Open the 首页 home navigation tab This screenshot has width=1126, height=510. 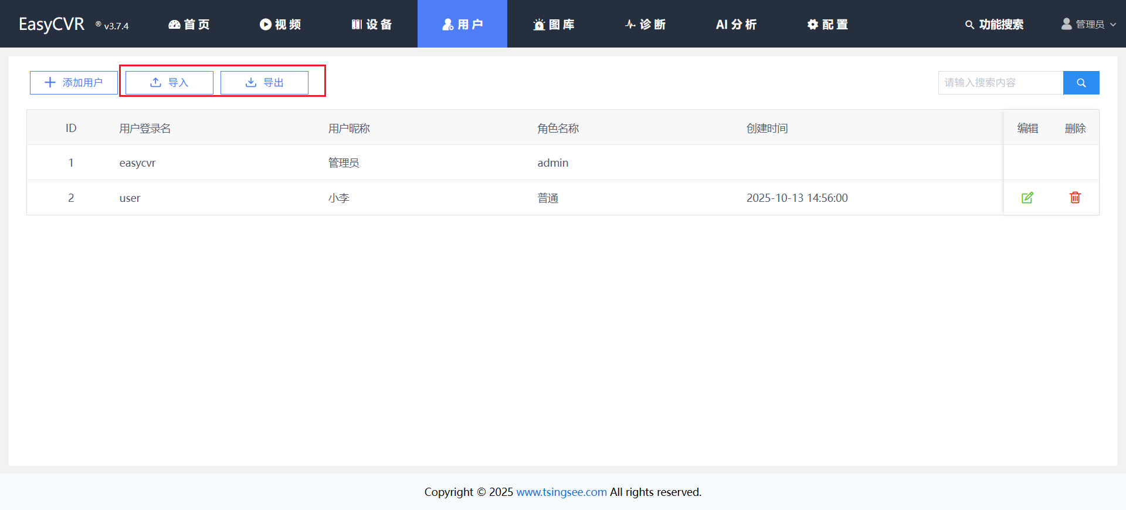point(189,24)
